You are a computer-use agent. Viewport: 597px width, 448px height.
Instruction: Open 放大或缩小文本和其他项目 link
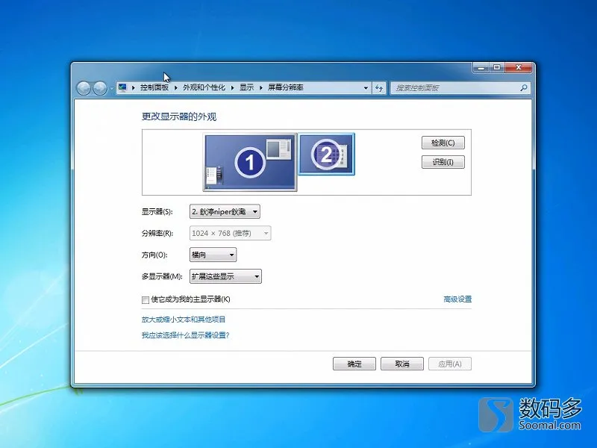[184, 320]
